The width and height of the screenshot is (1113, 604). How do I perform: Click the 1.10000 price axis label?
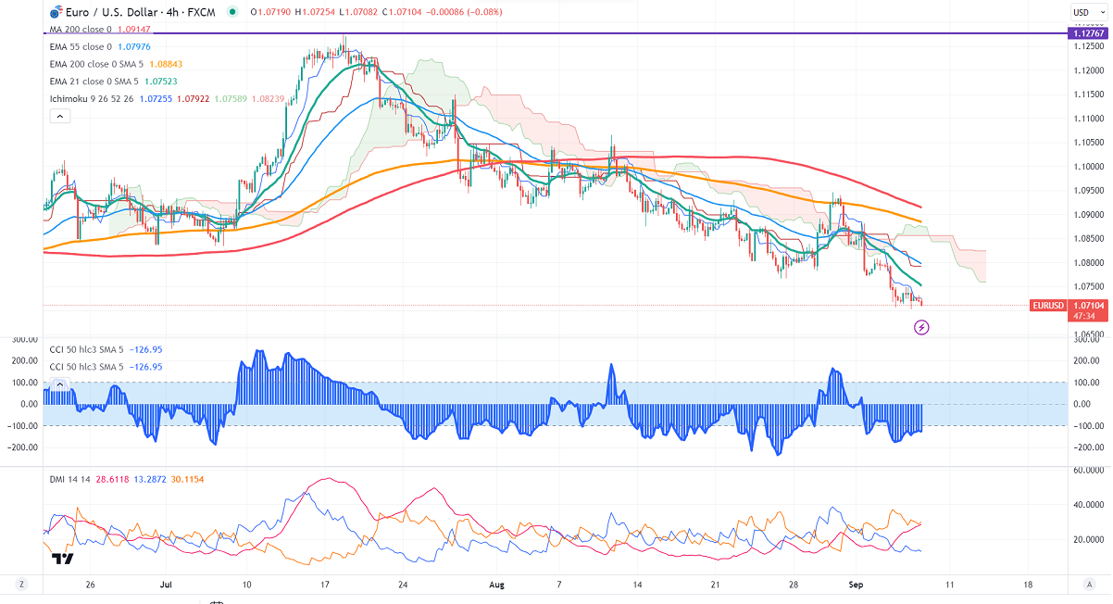(1087, 166)
